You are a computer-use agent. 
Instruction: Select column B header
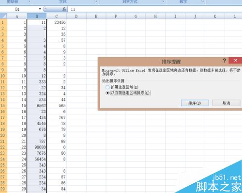click(37, 16)
